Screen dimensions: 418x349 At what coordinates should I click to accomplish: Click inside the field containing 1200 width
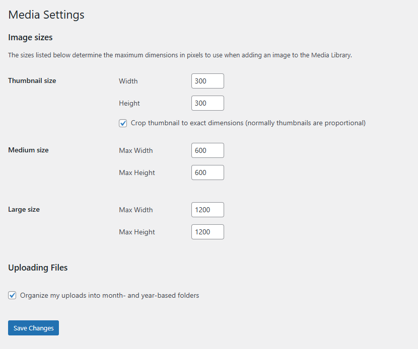pos(207,210)
